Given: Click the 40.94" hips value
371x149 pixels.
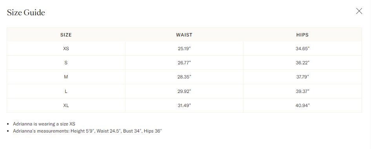Looking at the screenshot, I should (x=302, y=105).
